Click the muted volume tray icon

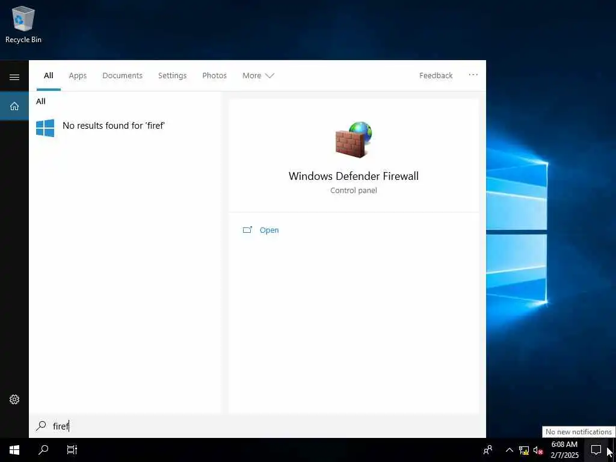click(x=538, y=450)
